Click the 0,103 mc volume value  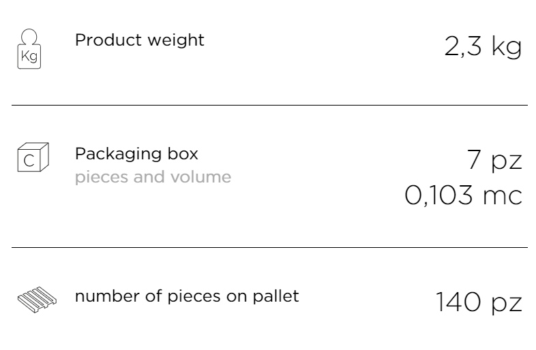463,195
